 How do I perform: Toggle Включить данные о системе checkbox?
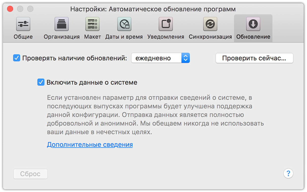pyautogui.click(x=41, y=82)
